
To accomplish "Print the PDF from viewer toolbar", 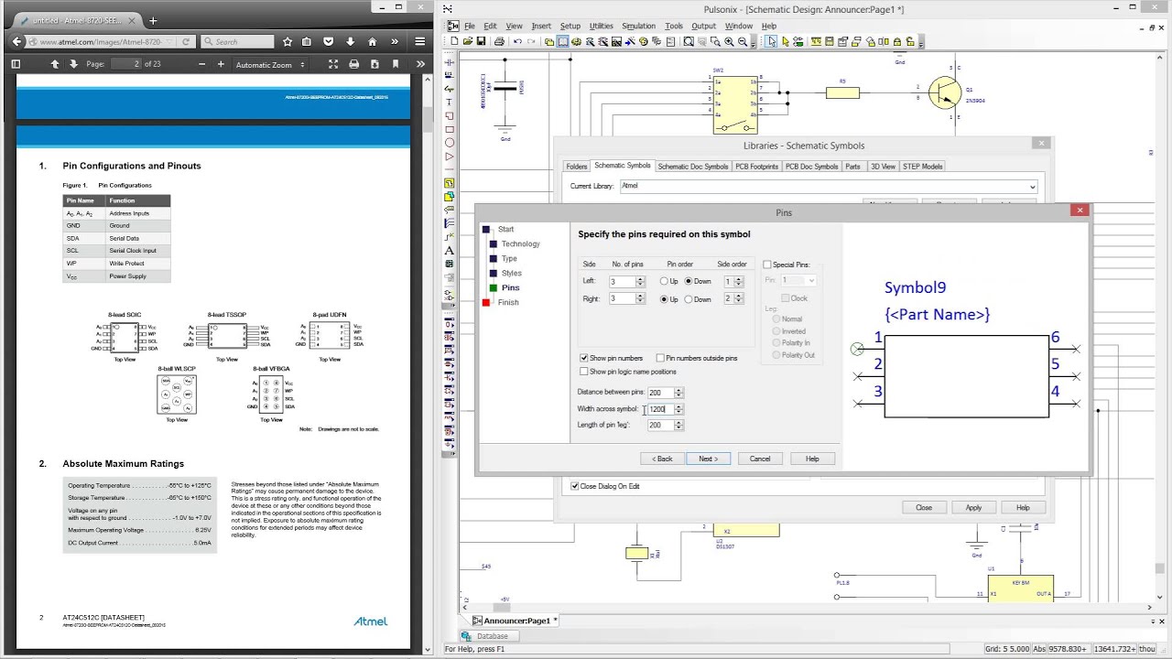I will [353, 64].
